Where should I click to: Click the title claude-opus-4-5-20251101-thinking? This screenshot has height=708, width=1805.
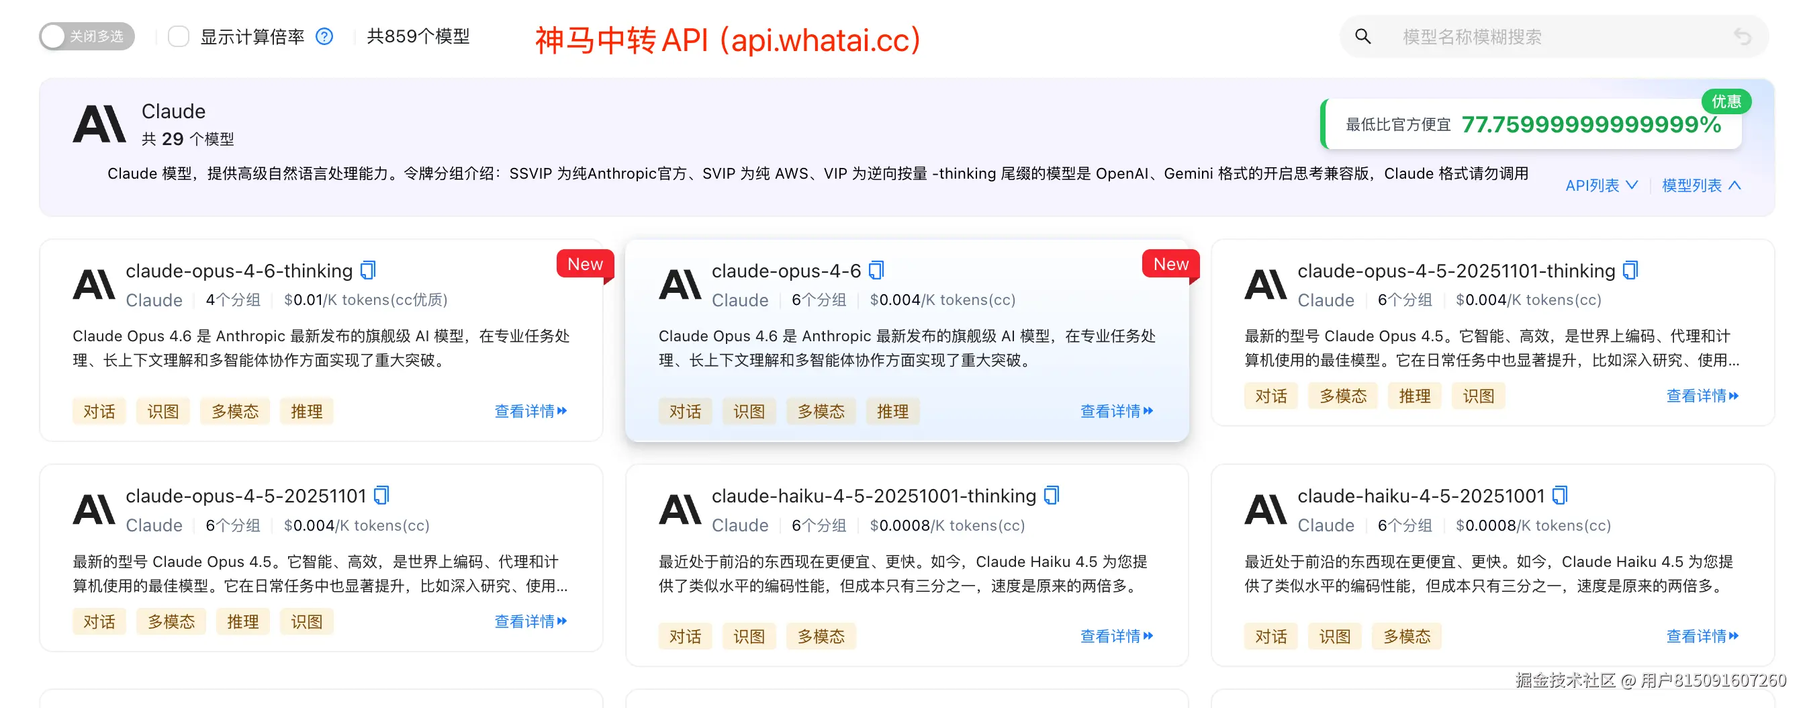[x=1456, y=271]
